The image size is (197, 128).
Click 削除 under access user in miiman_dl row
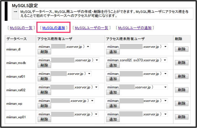point(44,52)
